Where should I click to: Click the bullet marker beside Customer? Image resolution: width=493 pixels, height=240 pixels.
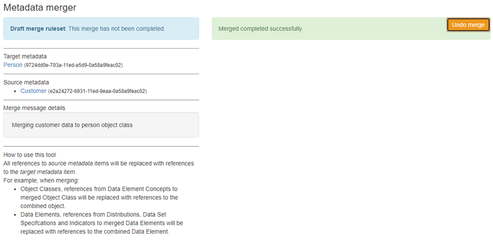16,92
